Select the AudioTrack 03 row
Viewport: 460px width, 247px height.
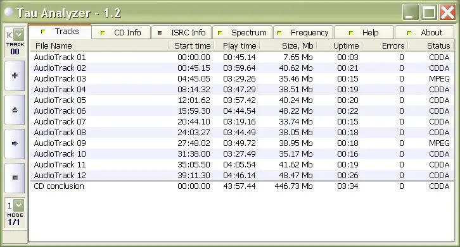[242, 79]
